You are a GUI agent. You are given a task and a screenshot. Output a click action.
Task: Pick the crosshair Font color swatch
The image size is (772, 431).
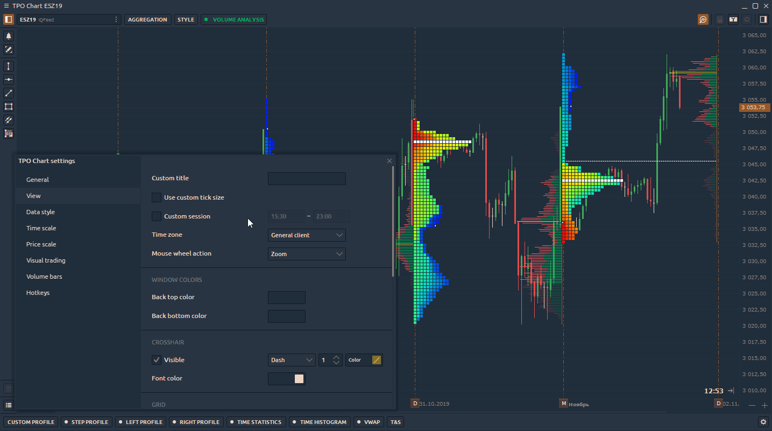[287, 379]
